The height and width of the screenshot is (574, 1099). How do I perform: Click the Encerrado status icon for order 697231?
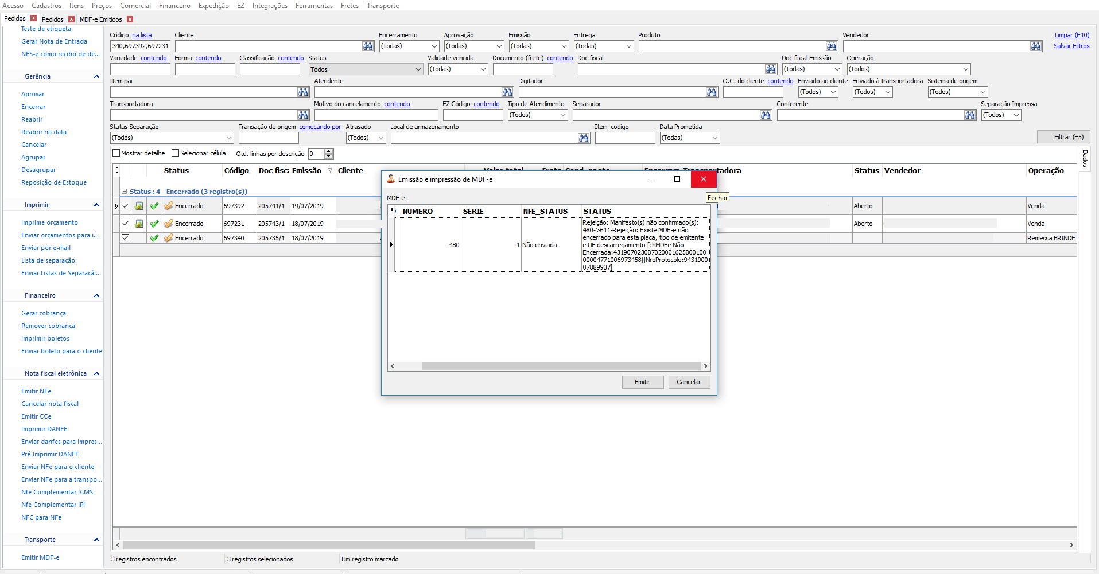click(x=169, y=224)
